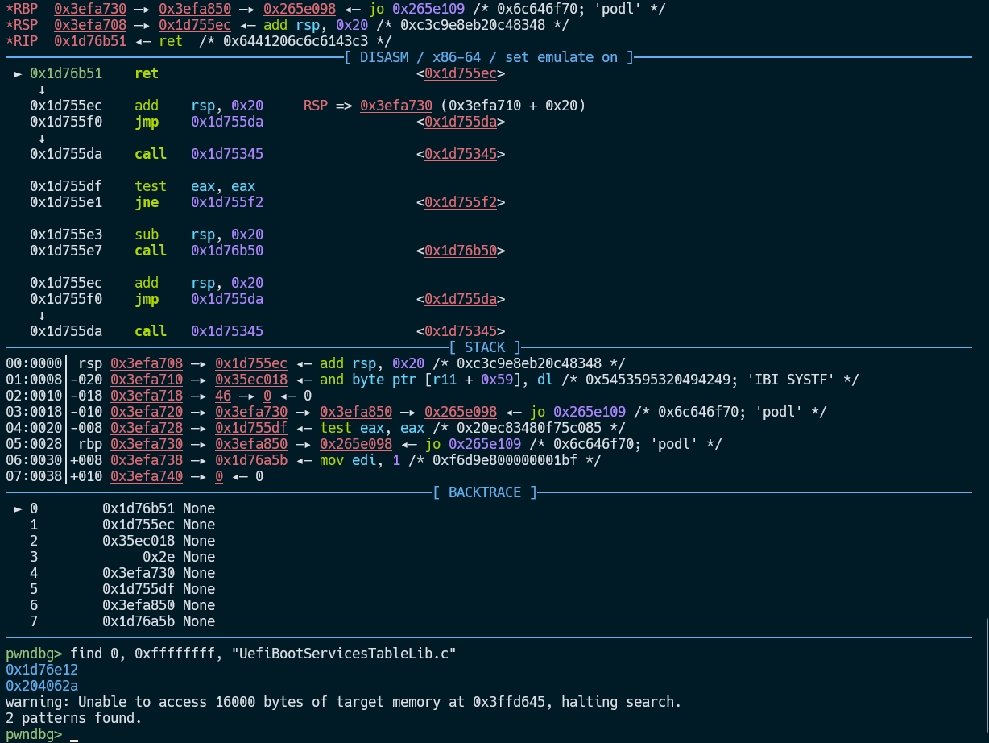Screen dimensions: 989x743
Task: Click the underlined 46 stack value
Action: pyautogui.click(x=223, y=396)
